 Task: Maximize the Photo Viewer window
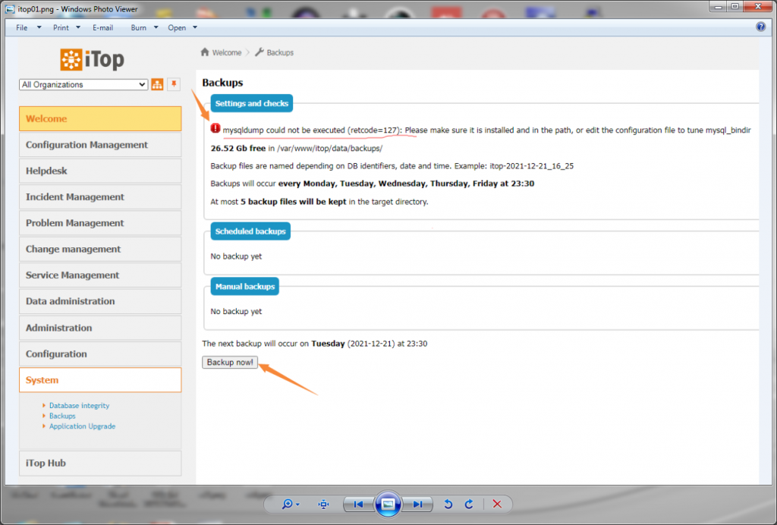pos(735,6)
